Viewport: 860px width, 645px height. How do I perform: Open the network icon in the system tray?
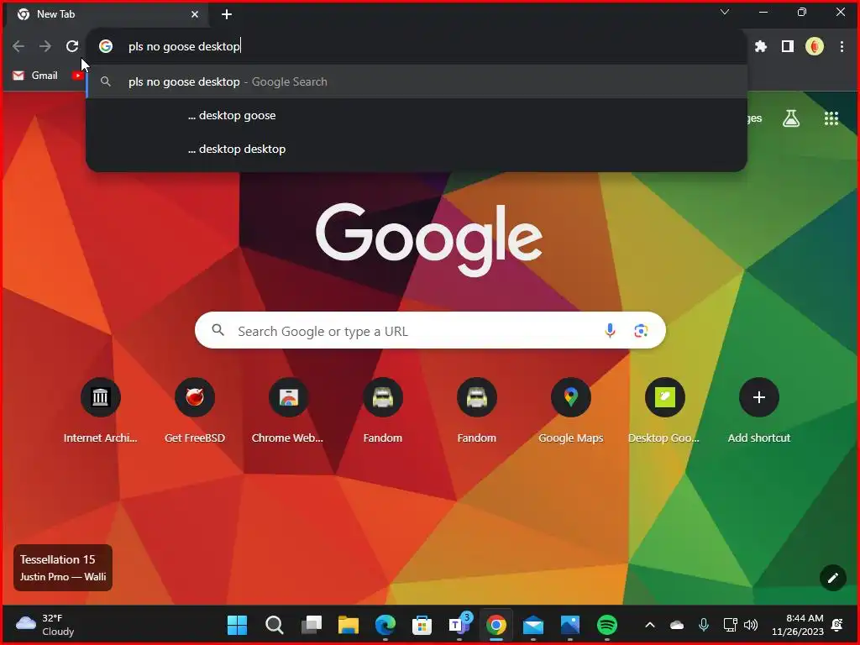(x=730, y=625)
